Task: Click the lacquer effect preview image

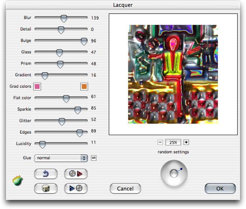Action: click(x=173, y=74)
